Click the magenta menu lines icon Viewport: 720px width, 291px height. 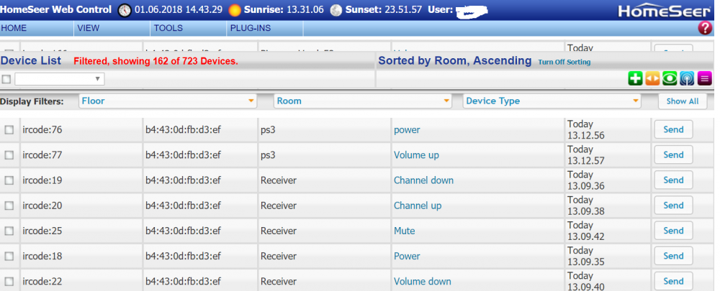tap(704, 79)
